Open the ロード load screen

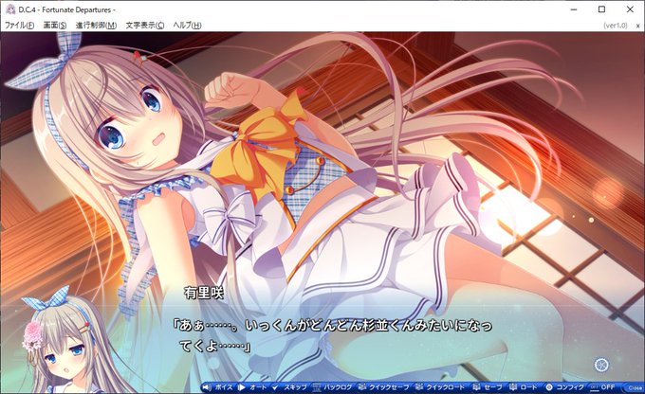(x=524, y=387)
